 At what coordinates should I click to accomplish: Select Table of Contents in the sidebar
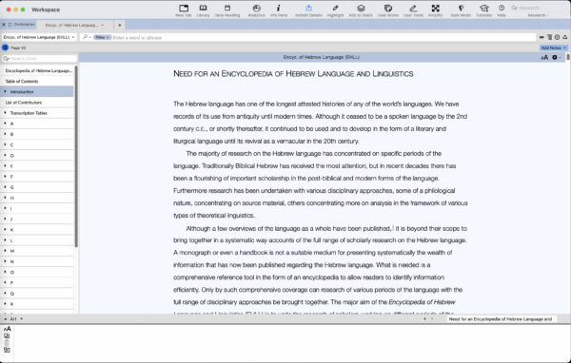pyautogui.click(x=37, y=81)
